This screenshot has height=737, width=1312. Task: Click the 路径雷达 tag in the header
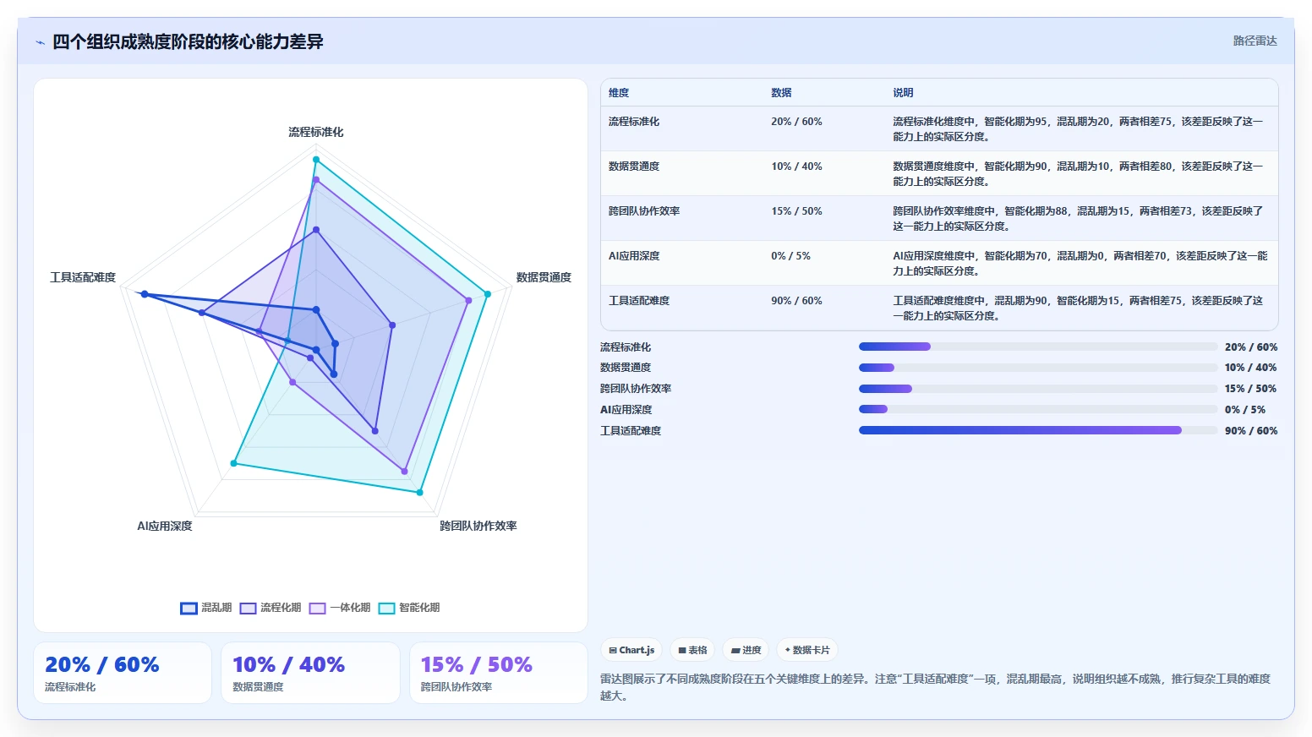1255,41
